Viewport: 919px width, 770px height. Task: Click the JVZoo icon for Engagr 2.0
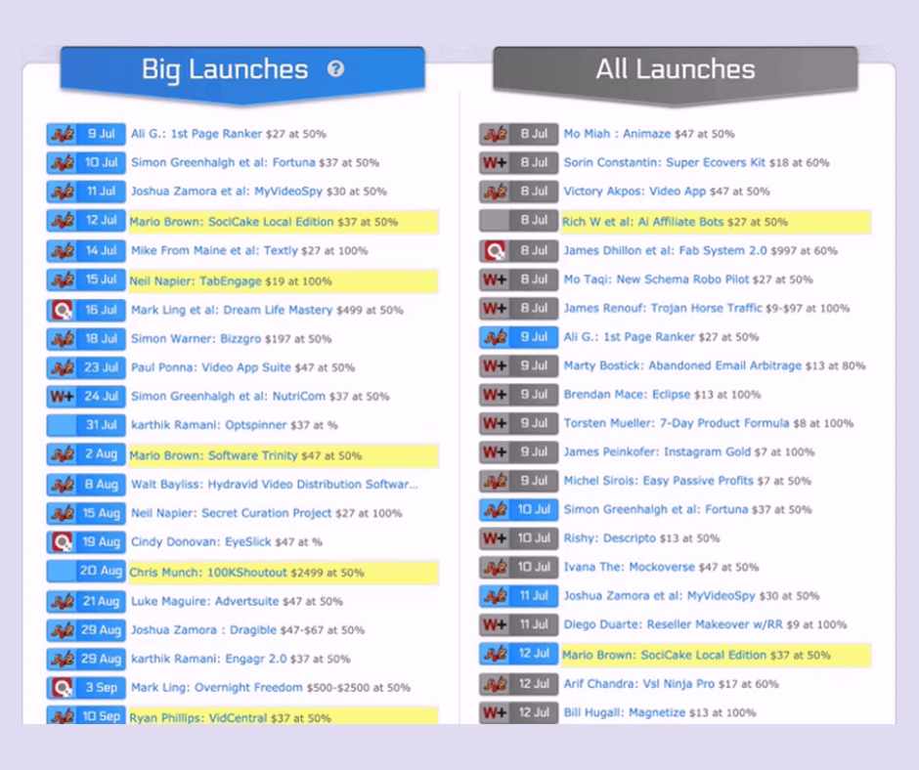[x=63, y=659]
